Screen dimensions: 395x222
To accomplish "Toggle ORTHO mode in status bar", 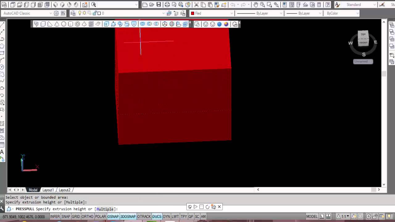I will [87, 216].
